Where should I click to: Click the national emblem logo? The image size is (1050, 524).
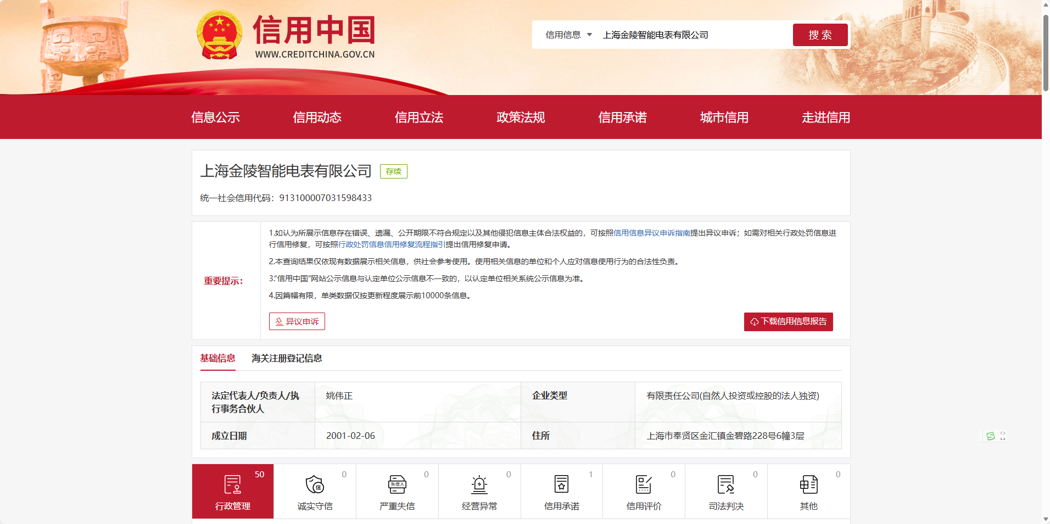[x=220, y=35]
